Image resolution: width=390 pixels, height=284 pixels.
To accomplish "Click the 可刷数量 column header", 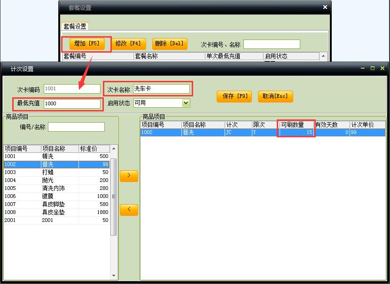I will point(296,125).
